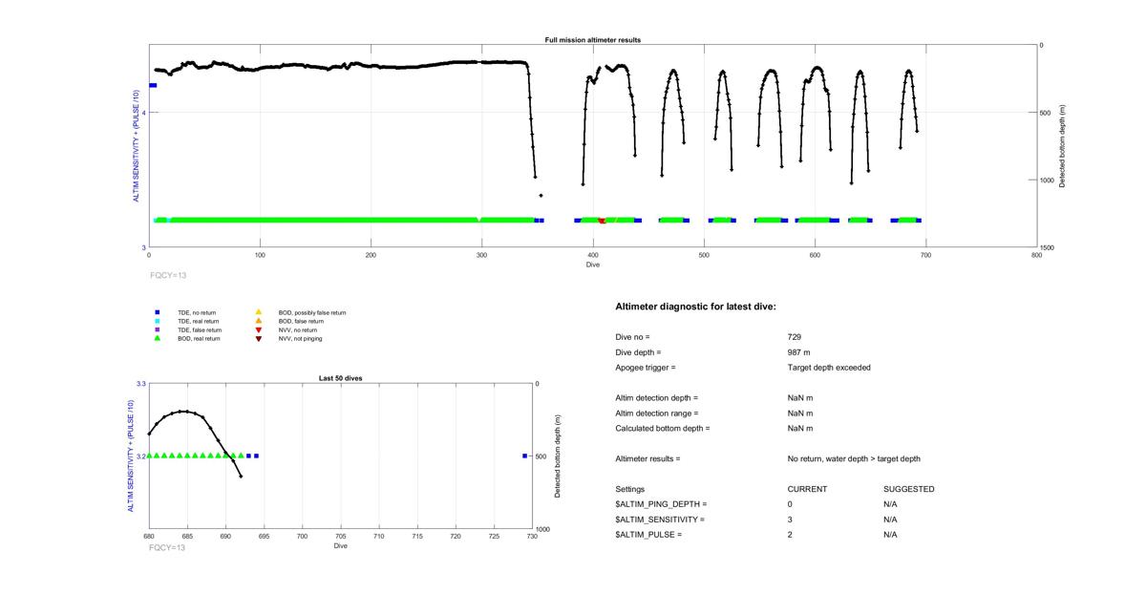Click the 'NVV, not pinging' legend label
The image size is (1146, 594).
[x=300, y=338]
